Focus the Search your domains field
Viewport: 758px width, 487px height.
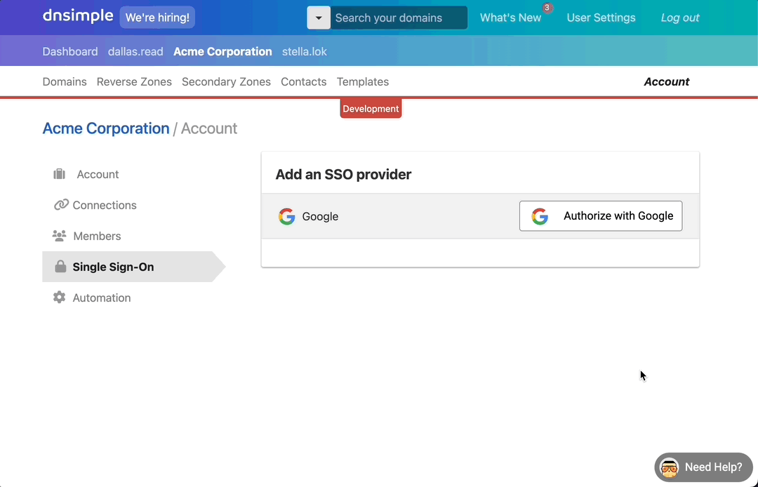(398, 18)
